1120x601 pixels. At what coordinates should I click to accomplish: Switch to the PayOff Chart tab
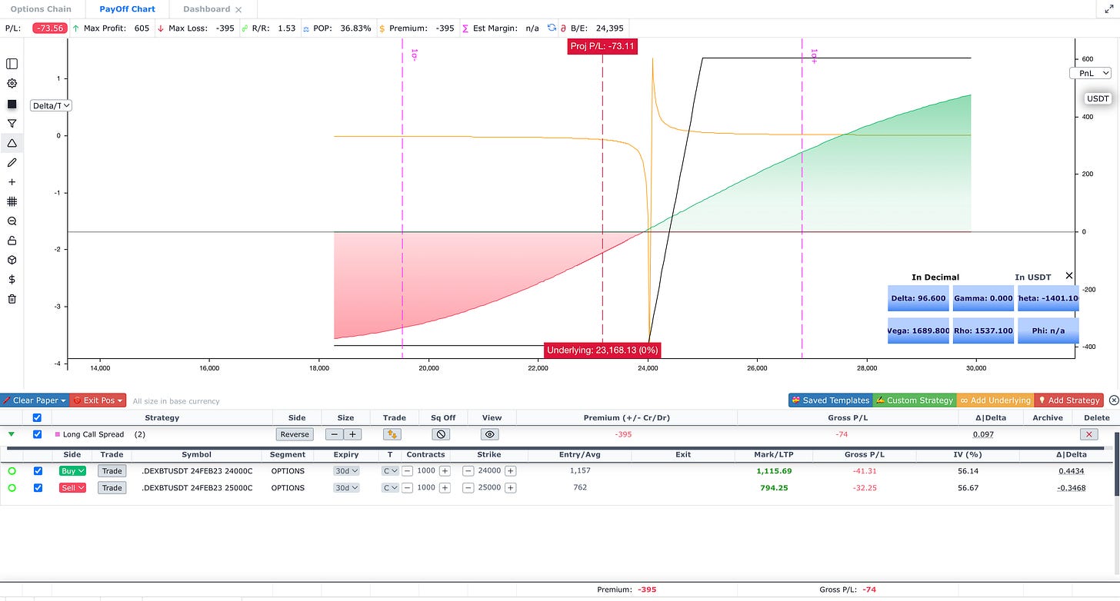(x=127, y=9)
